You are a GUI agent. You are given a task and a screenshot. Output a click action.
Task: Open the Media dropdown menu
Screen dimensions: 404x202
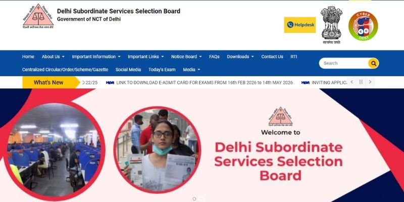[191, 70]
